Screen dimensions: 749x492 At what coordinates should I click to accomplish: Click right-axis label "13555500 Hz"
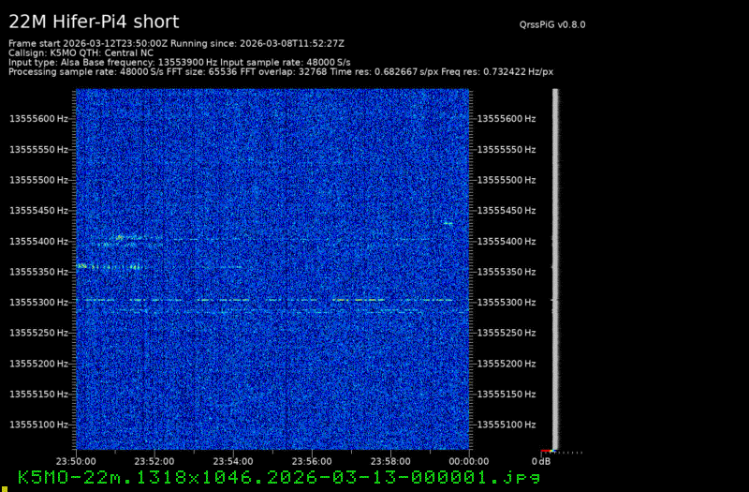click(x=507, y=180)
